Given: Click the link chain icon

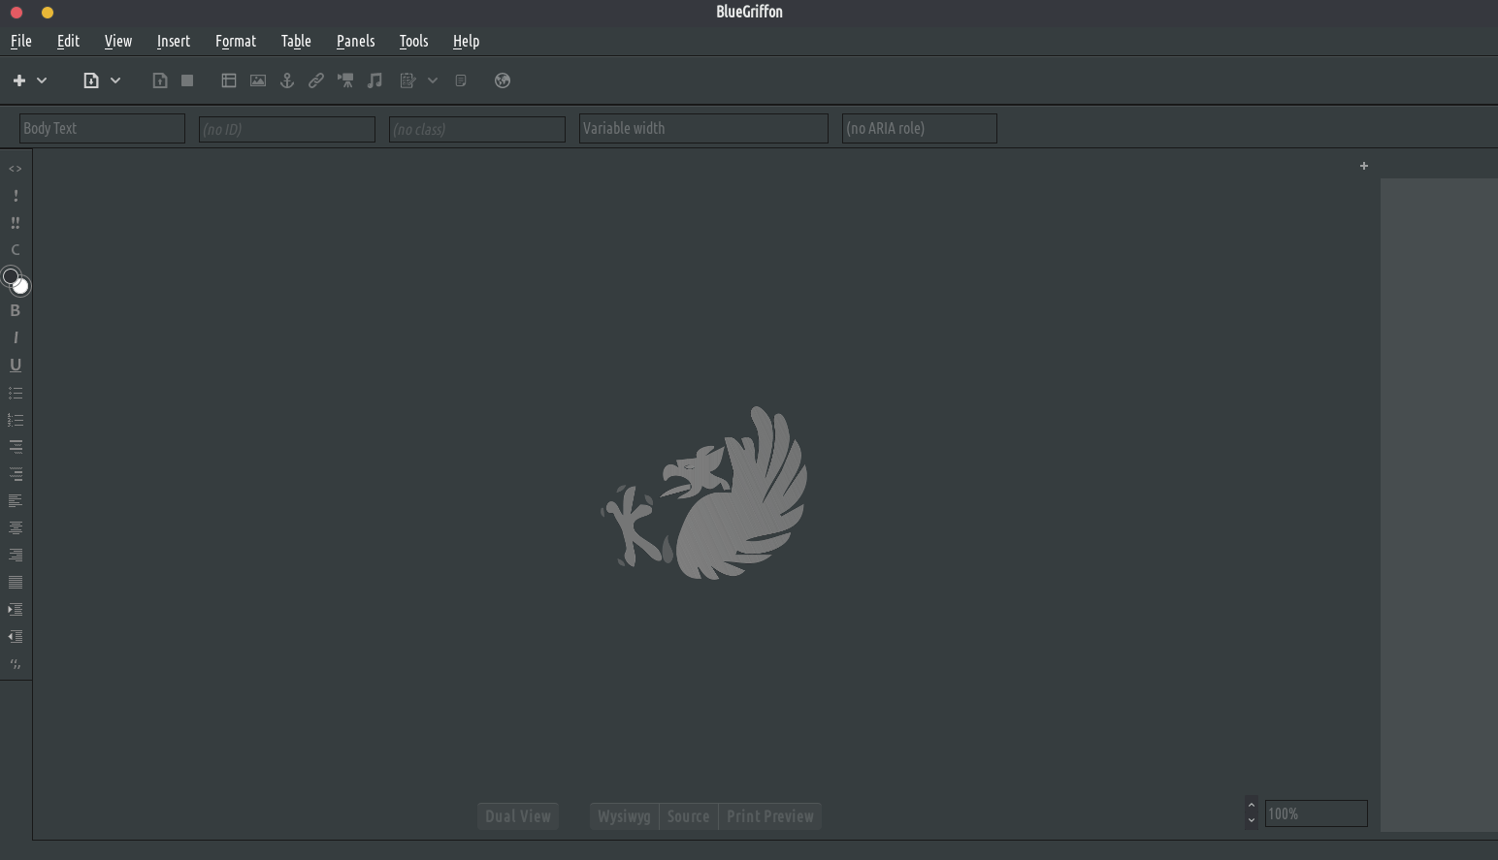Looking at the screenshot, I should 316,81.
